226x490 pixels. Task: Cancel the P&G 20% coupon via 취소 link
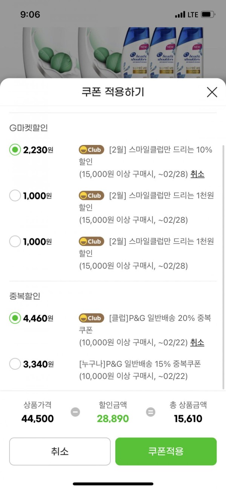click(197, 342)
